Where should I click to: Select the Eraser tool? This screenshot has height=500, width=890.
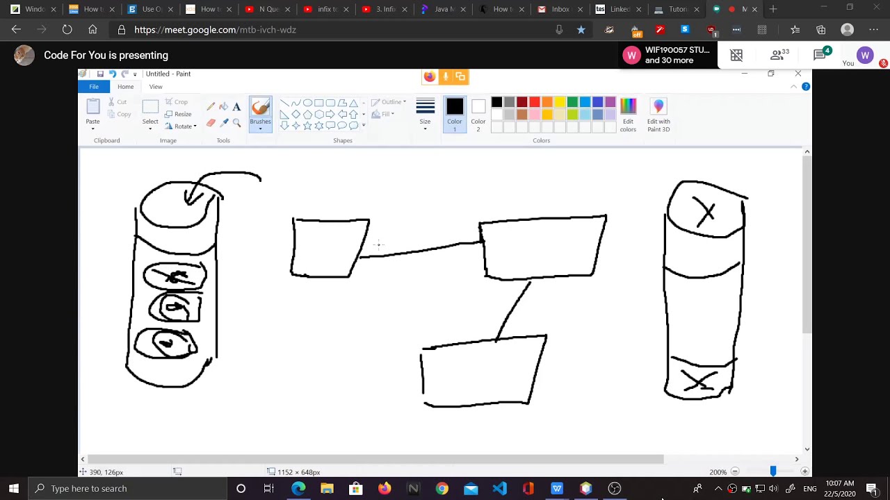pyautogui.click(x=211, y=122)
